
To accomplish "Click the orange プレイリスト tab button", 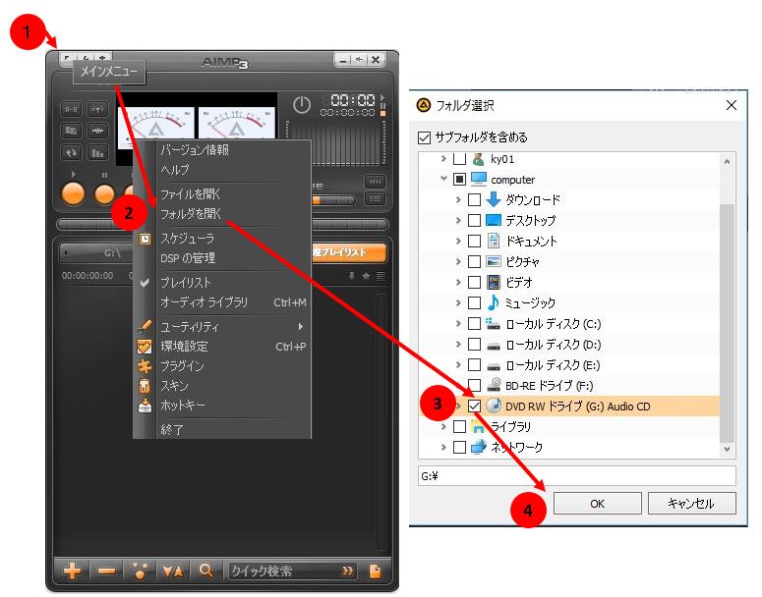I will (349, 252).
